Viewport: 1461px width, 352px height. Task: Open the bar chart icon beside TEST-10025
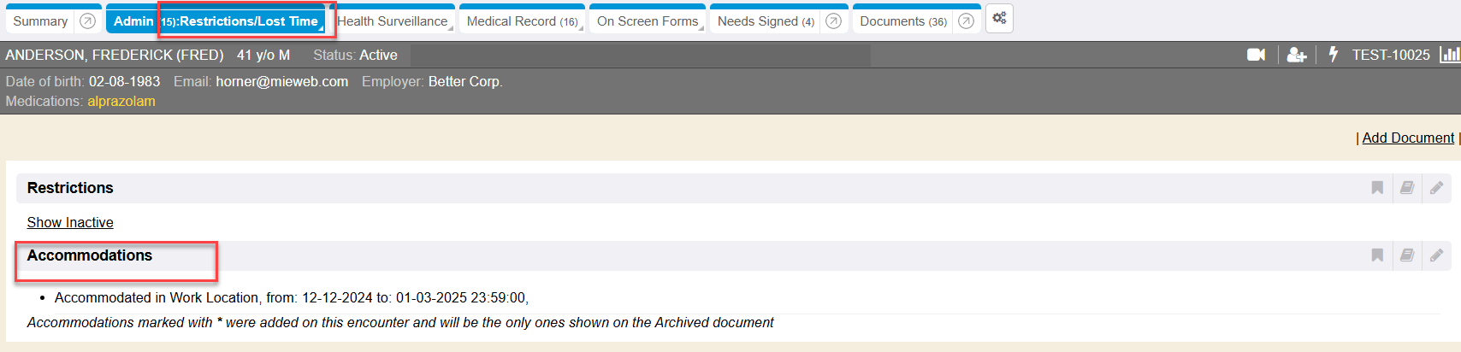point(1450,55)
